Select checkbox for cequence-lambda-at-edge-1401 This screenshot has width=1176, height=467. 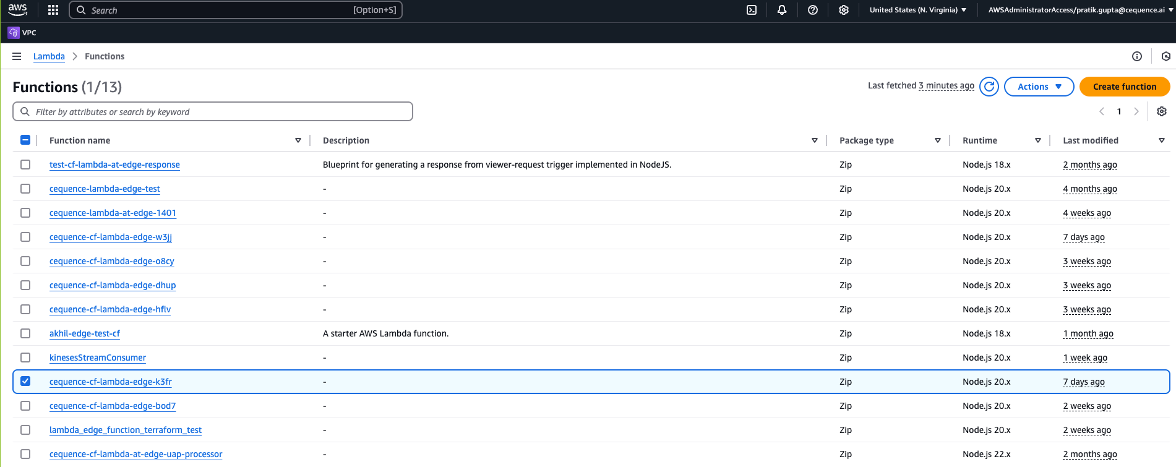tap(25, 213)
